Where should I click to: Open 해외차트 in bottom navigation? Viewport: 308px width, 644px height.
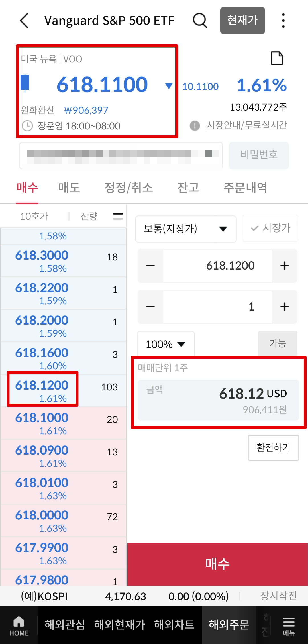[x=174, y=625]
